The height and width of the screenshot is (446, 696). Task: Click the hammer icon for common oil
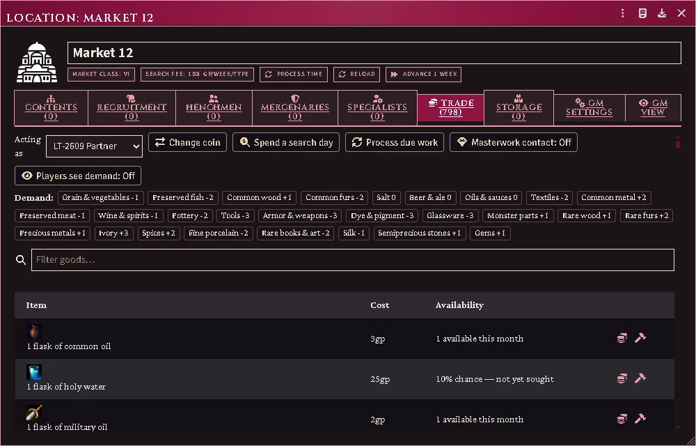[640, 338]
